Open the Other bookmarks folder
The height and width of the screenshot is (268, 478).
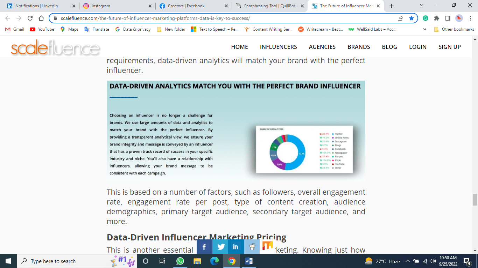[x=454, y=29]
